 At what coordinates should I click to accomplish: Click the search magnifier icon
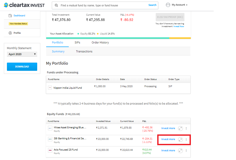[x=56, y=5]
